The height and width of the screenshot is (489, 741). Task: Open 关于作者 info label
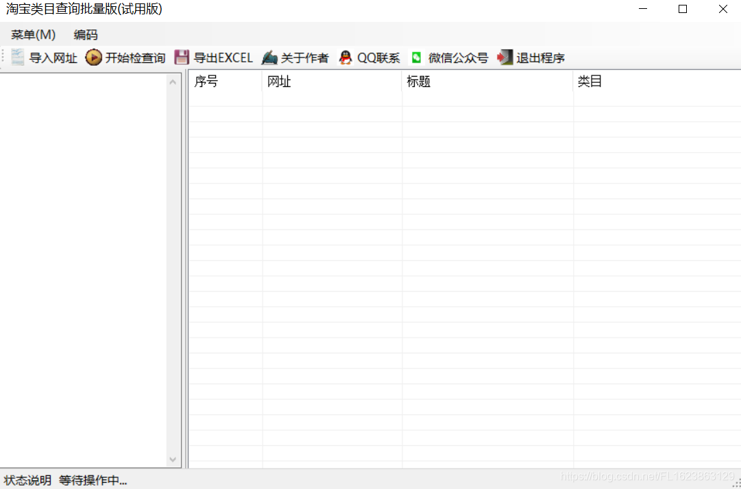pyautogui.click(x=305, y=58)
